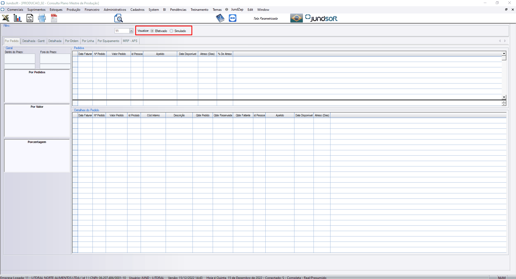
Task: Open TeamViewer remote support icon
Action: (x=233, y=18)
